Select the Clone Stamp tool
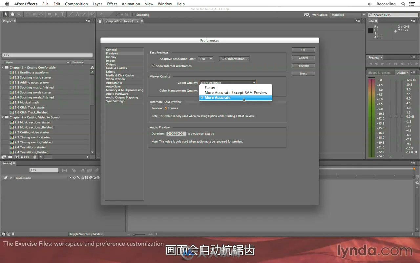Screen dimensions: 420x263 [77, 14]
